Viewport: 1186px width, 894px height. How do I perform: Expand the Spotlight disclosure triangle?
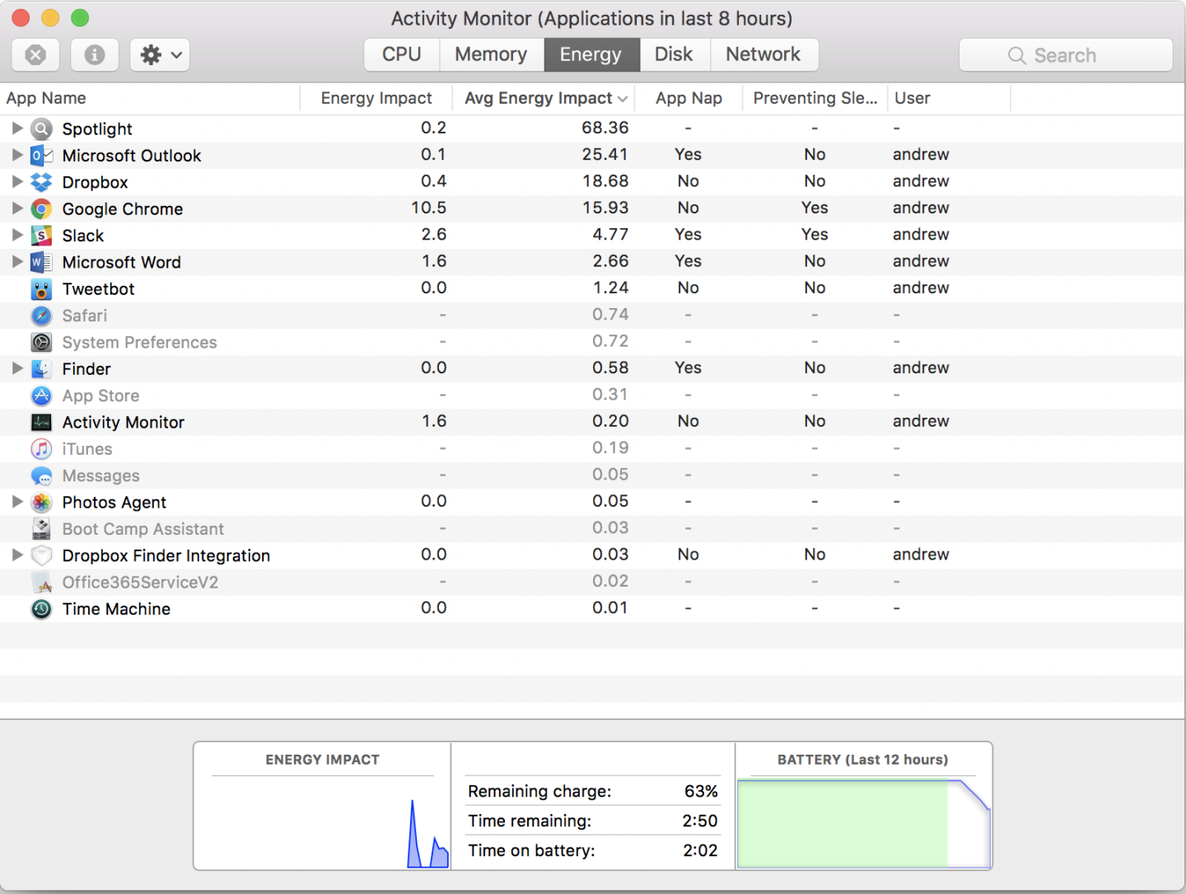[17, 129]
